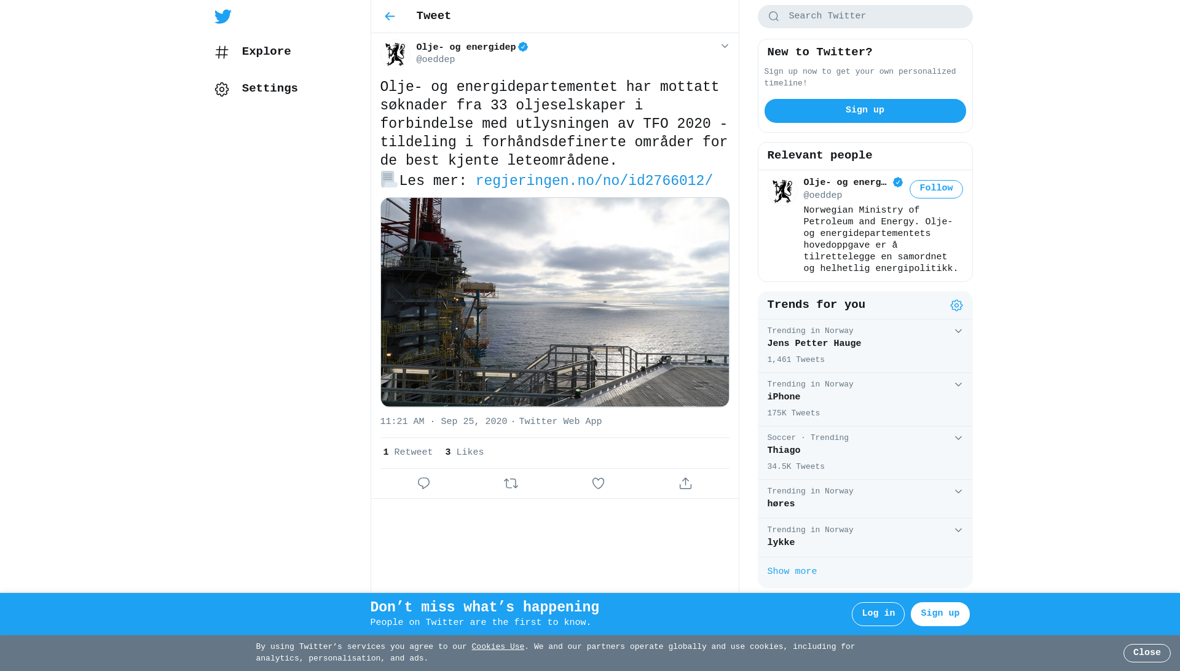This screenshot has width=1180, height=671.
Task: Open the regjeringen.no link in tweet
Action: (594, 181)
